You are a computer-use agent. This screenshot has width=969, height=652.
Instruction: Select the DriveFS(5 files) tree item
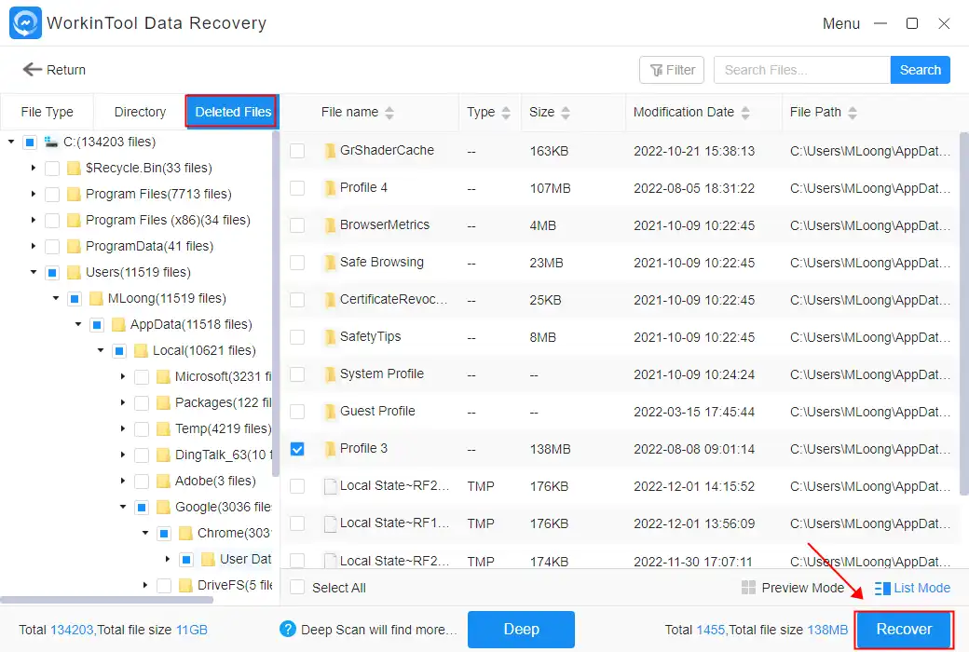[x=234, y=585]
